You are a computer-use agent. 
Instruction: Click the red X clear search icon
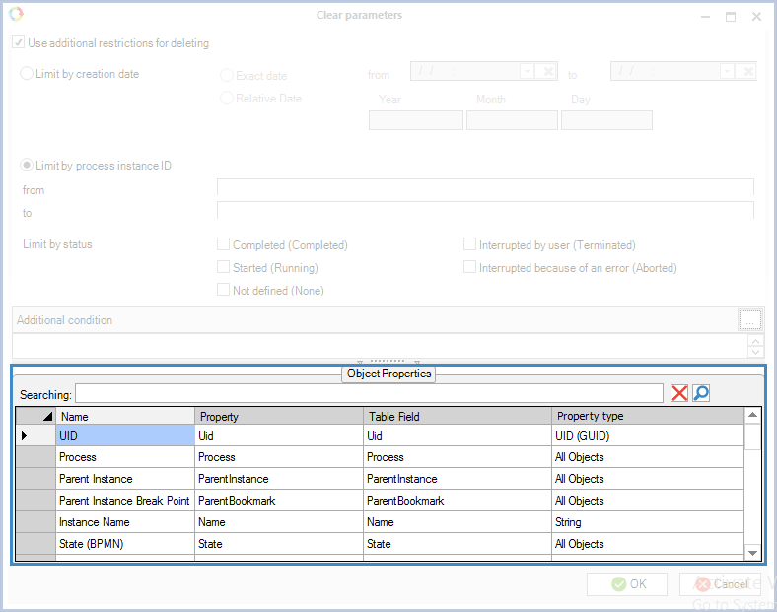(679, 394)
